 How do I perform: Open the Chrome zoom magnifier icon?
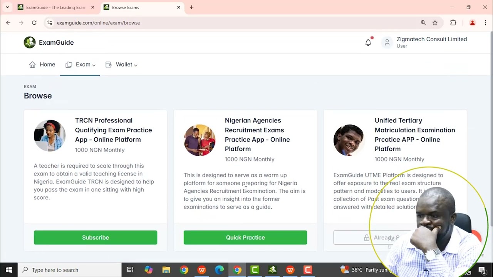click(423, 23)
